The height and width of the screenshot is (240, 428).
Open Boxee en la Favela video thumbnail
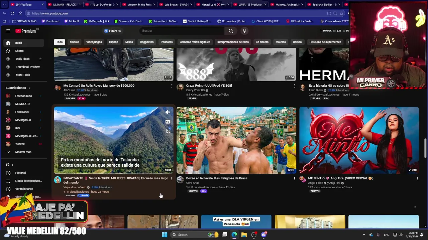coord(236,140)
